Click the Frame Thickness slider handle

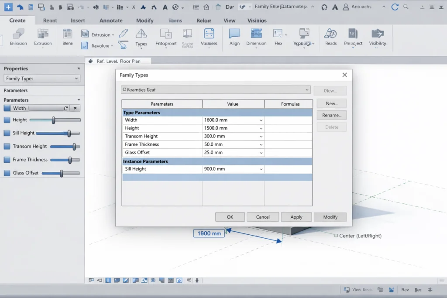(x=70, y=160)
